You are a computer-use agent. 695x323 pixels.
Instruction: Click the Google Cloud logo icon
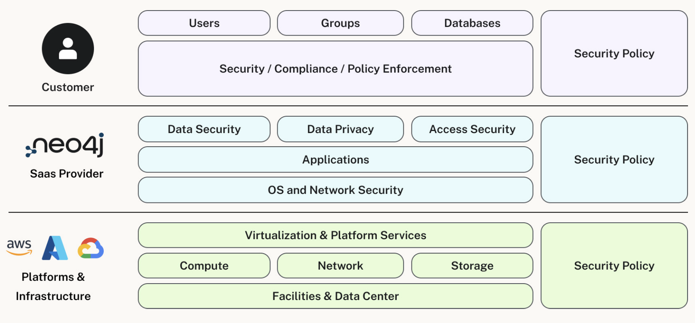91,248
